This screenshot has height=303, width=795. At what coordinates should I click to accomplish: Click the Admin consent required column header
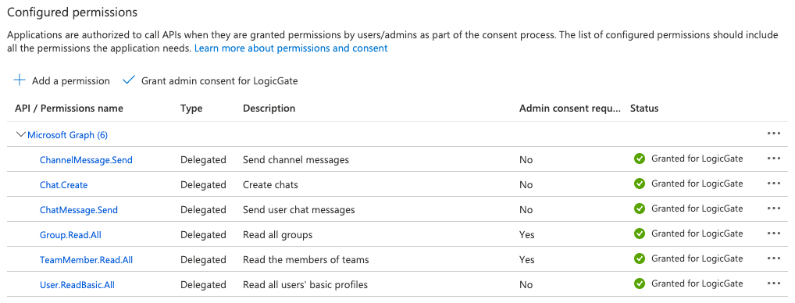pos(570,109)
